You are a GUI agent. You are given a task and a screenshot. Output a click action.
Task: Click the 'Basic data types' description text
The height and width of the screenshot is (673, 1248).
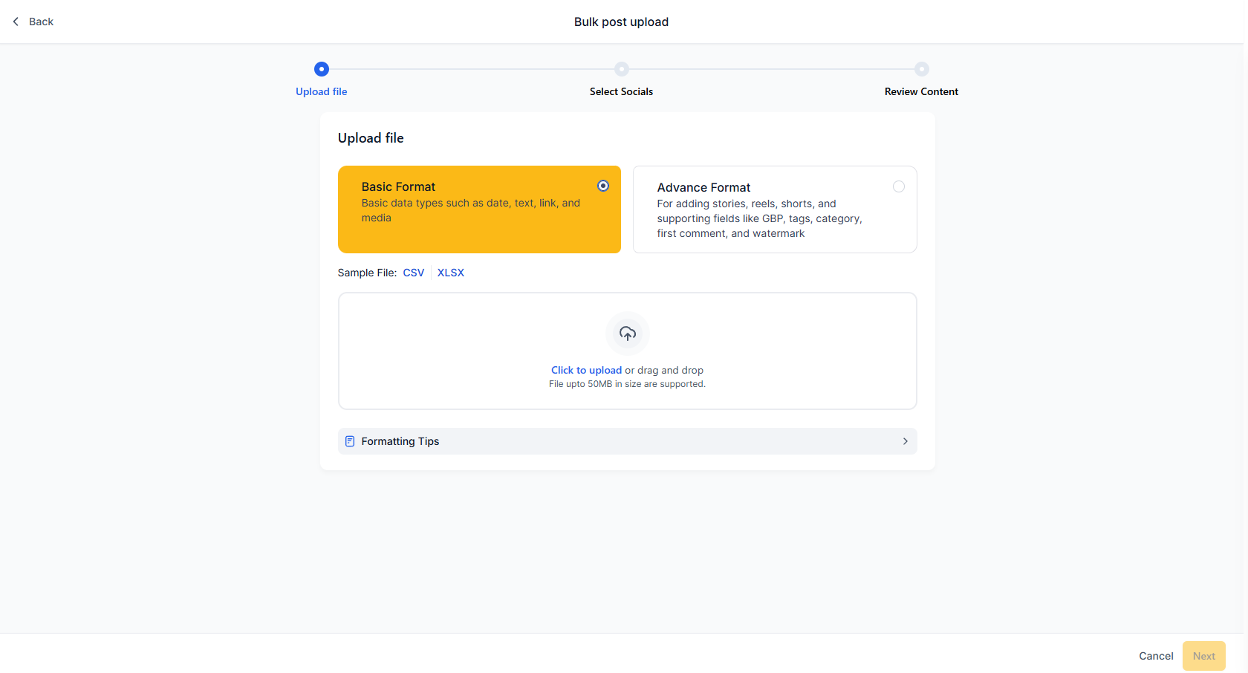[x=471, y=210]
